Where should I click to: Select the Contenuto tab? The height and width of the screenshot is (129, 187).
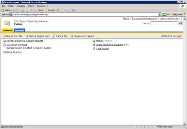8,30
